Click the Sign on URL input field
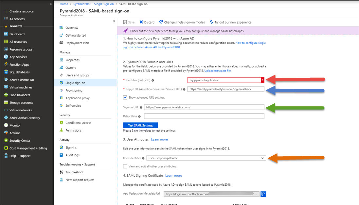This screenshot has width=359, height=205. coord(204,107)
